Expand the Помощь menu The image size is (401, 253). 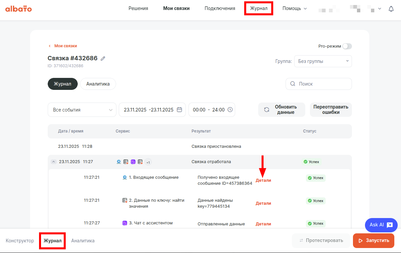point(294,9)
